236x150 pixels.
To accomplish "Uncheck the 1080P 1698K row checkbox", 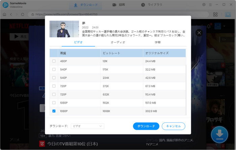I will click(x=54, y=111).
